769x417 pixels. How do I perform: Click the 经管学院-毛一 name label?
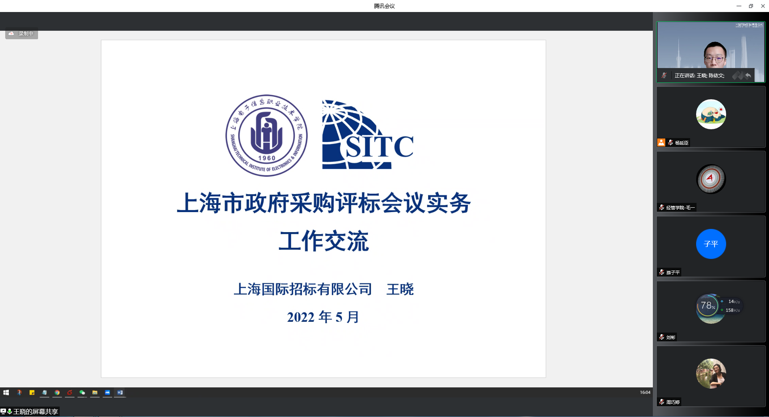(680, 208)
